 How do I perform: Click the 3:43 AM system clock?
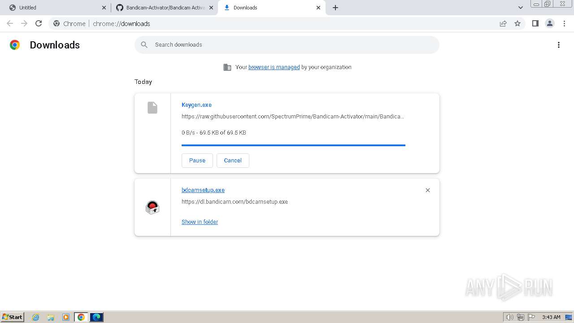[551, 317]
